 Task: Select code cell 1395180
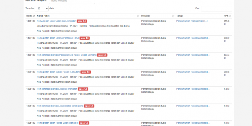pos(31,123)
